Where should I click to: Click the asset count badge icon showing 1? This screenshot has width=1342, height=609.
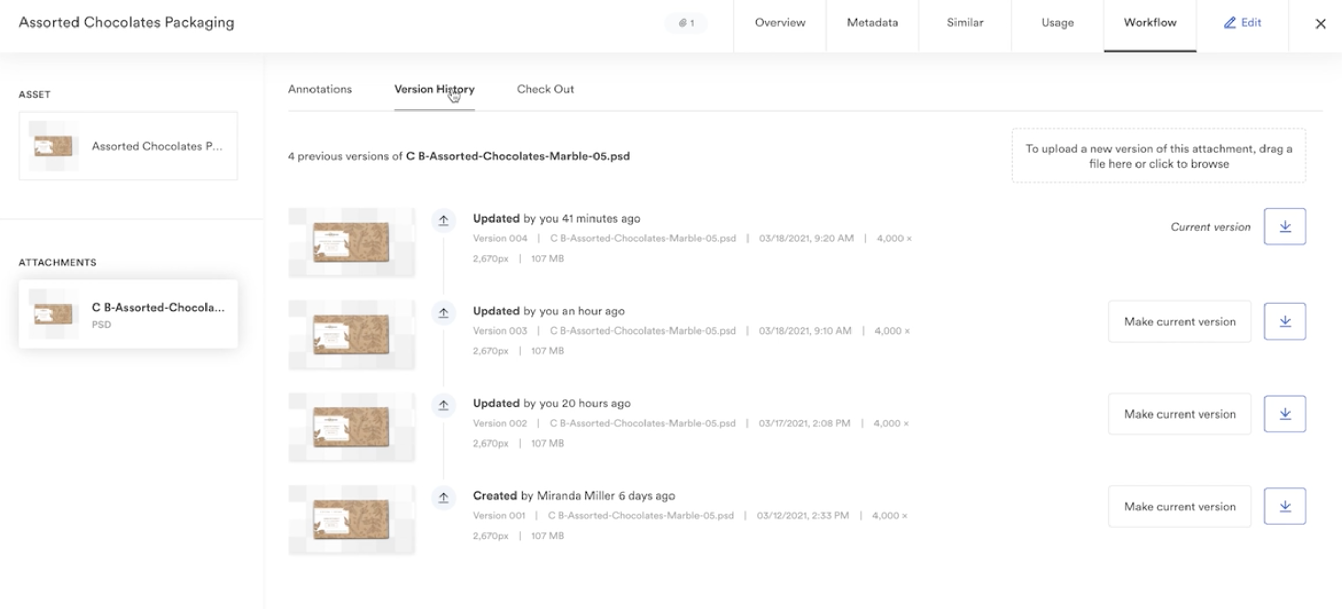686,22
